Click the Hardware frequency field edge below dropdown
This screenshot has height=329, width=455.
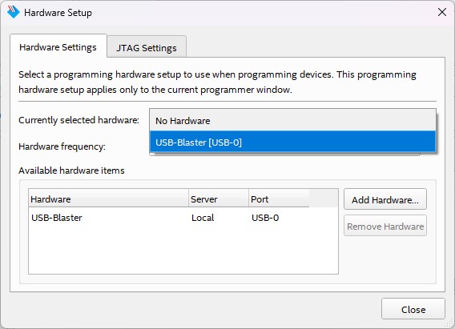pyautogui.click(x=284, y=154)
